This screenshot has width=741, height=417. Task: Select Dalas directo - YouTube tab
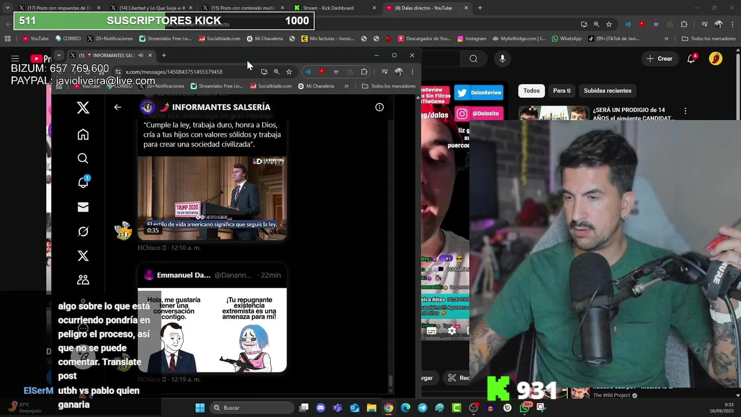pos(427,8)
